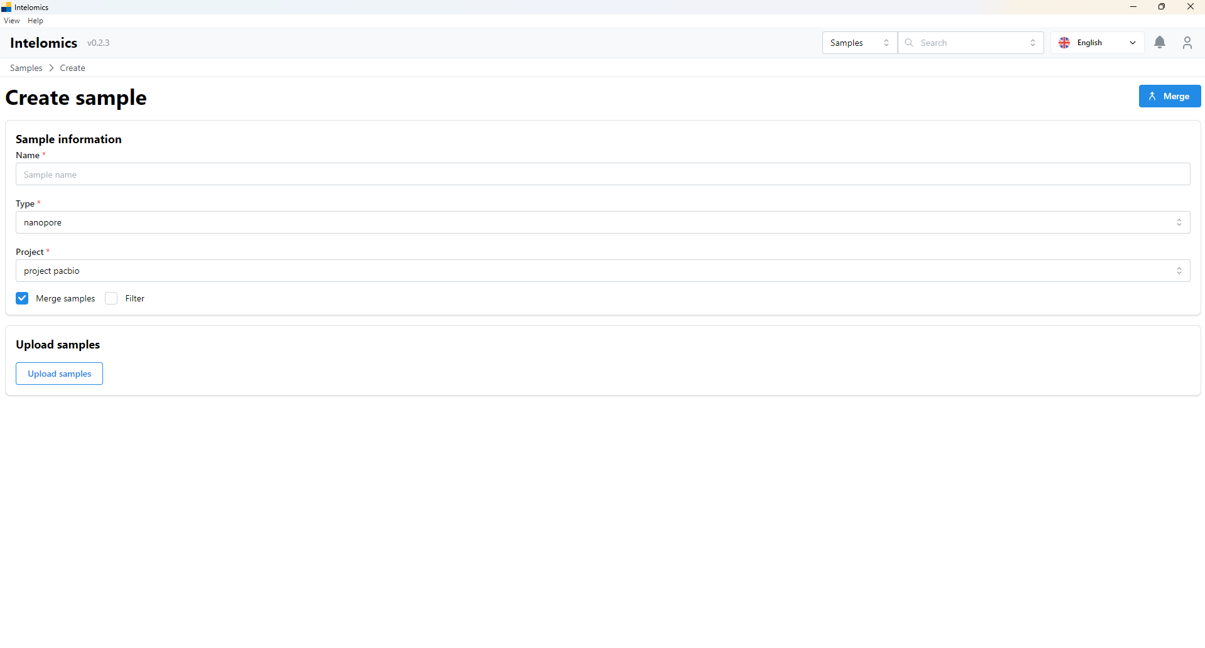1205x648 pixels.
Task: Open the View menu
Action: 12,21
